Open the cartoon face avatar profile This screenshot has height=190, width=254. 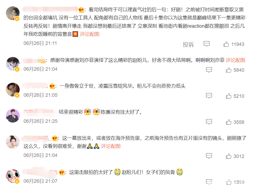pos(13,176)
